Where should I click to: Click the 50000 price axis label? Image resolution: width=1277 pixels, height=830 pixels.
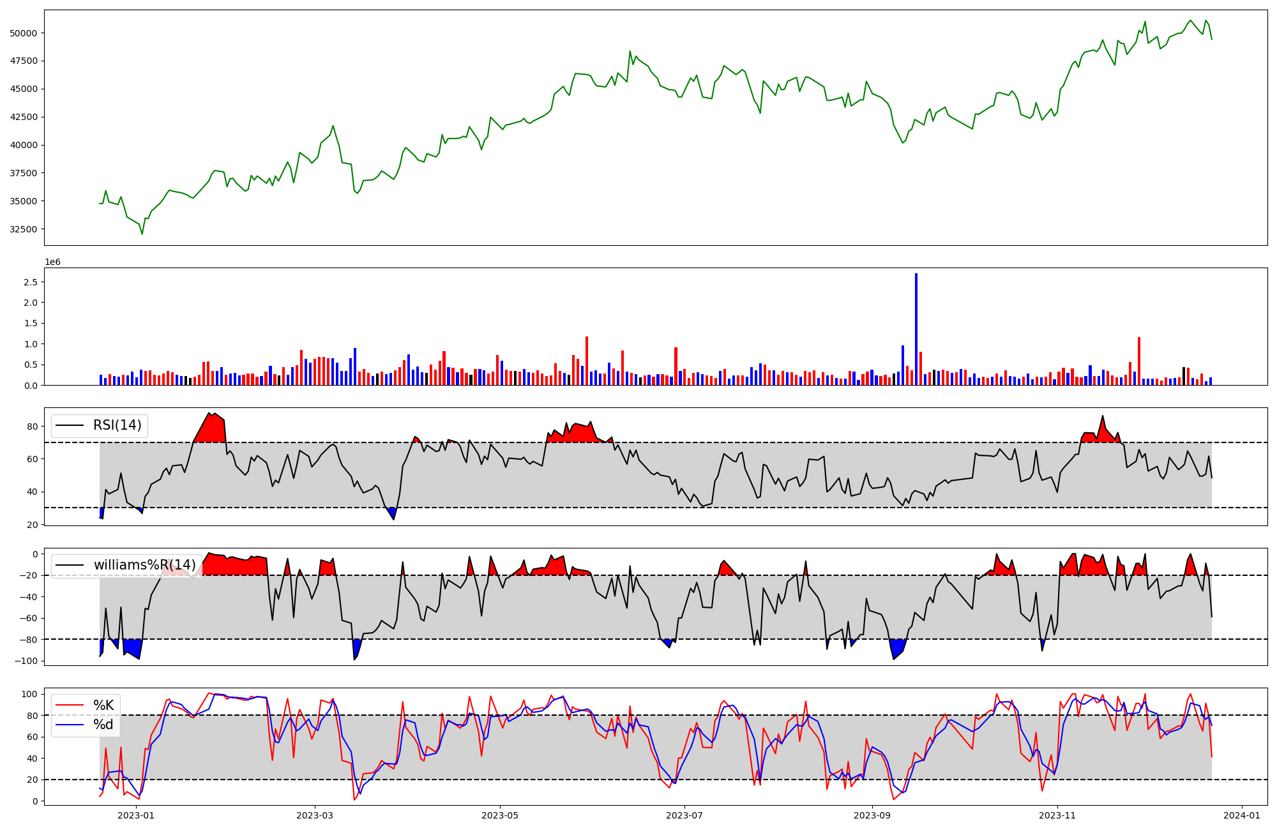pos(24,33)
